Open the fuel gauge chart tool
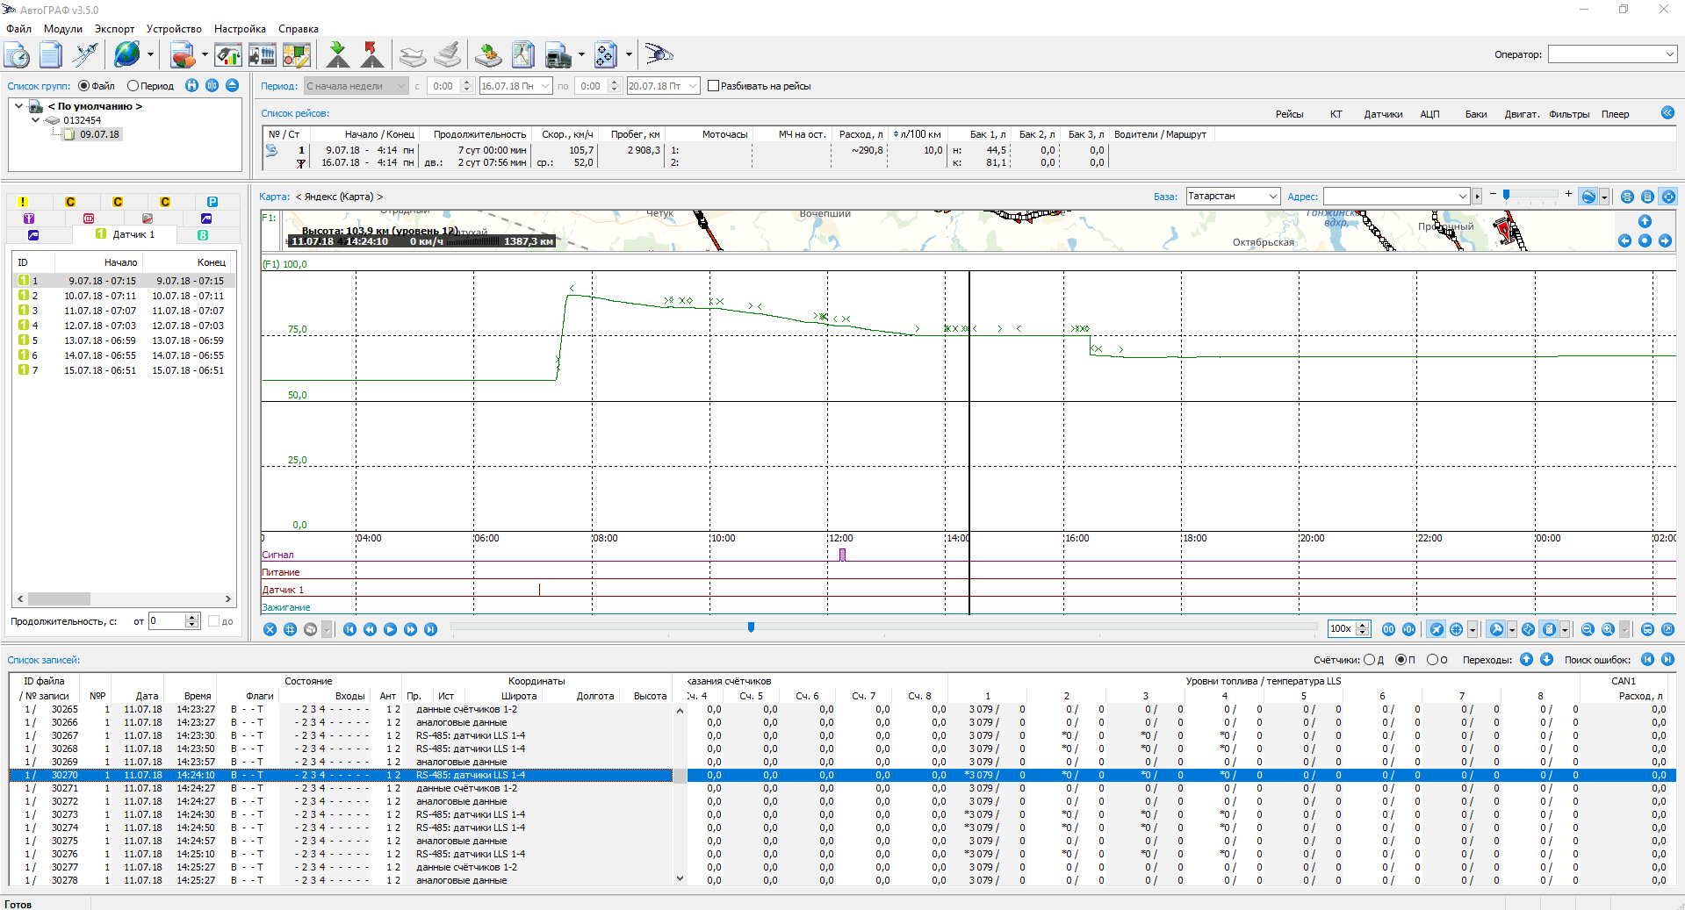Screen dimensions: 1685x910 coord(228,55)
